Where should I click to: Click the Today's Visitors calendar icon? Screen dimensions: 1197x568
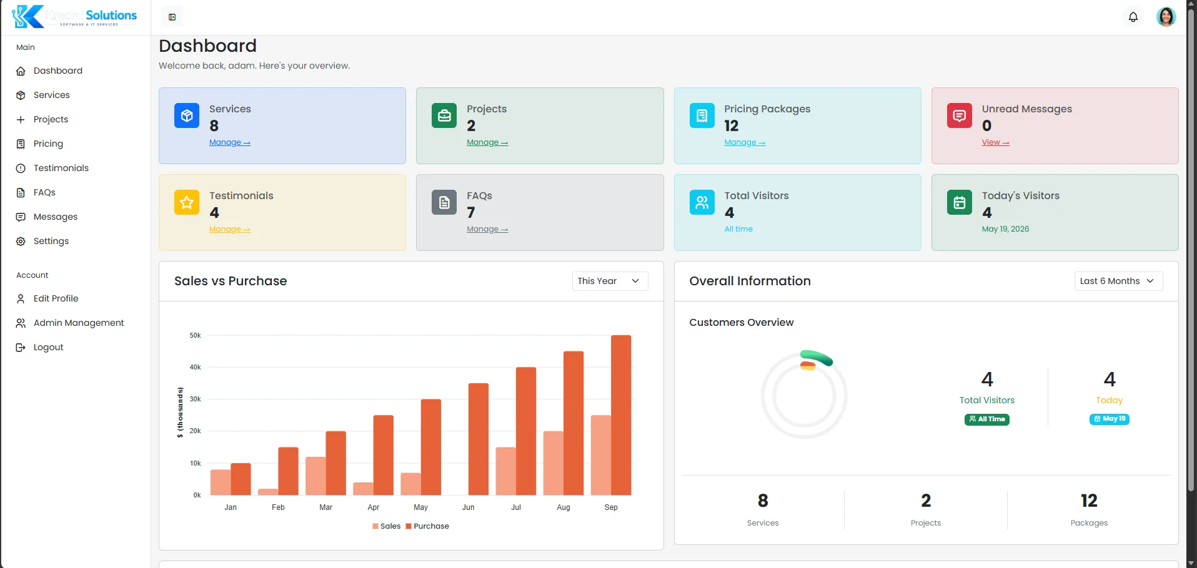960,202
